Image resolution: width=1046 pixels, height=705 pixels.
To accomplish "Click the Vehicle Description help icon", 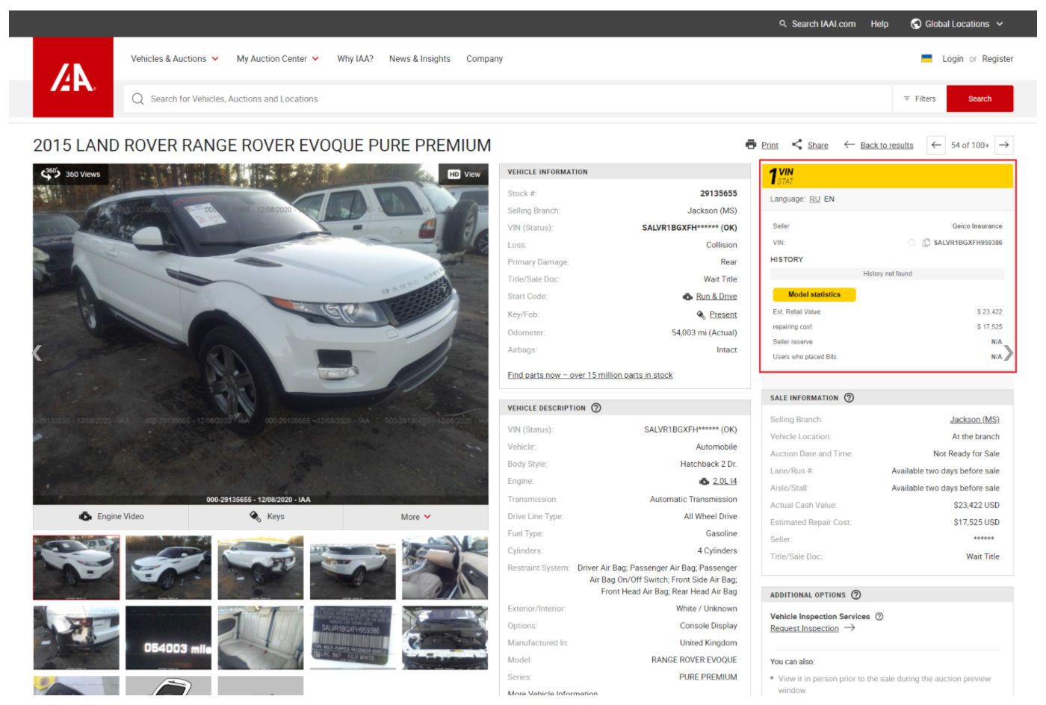I will (x=596, y=409).
